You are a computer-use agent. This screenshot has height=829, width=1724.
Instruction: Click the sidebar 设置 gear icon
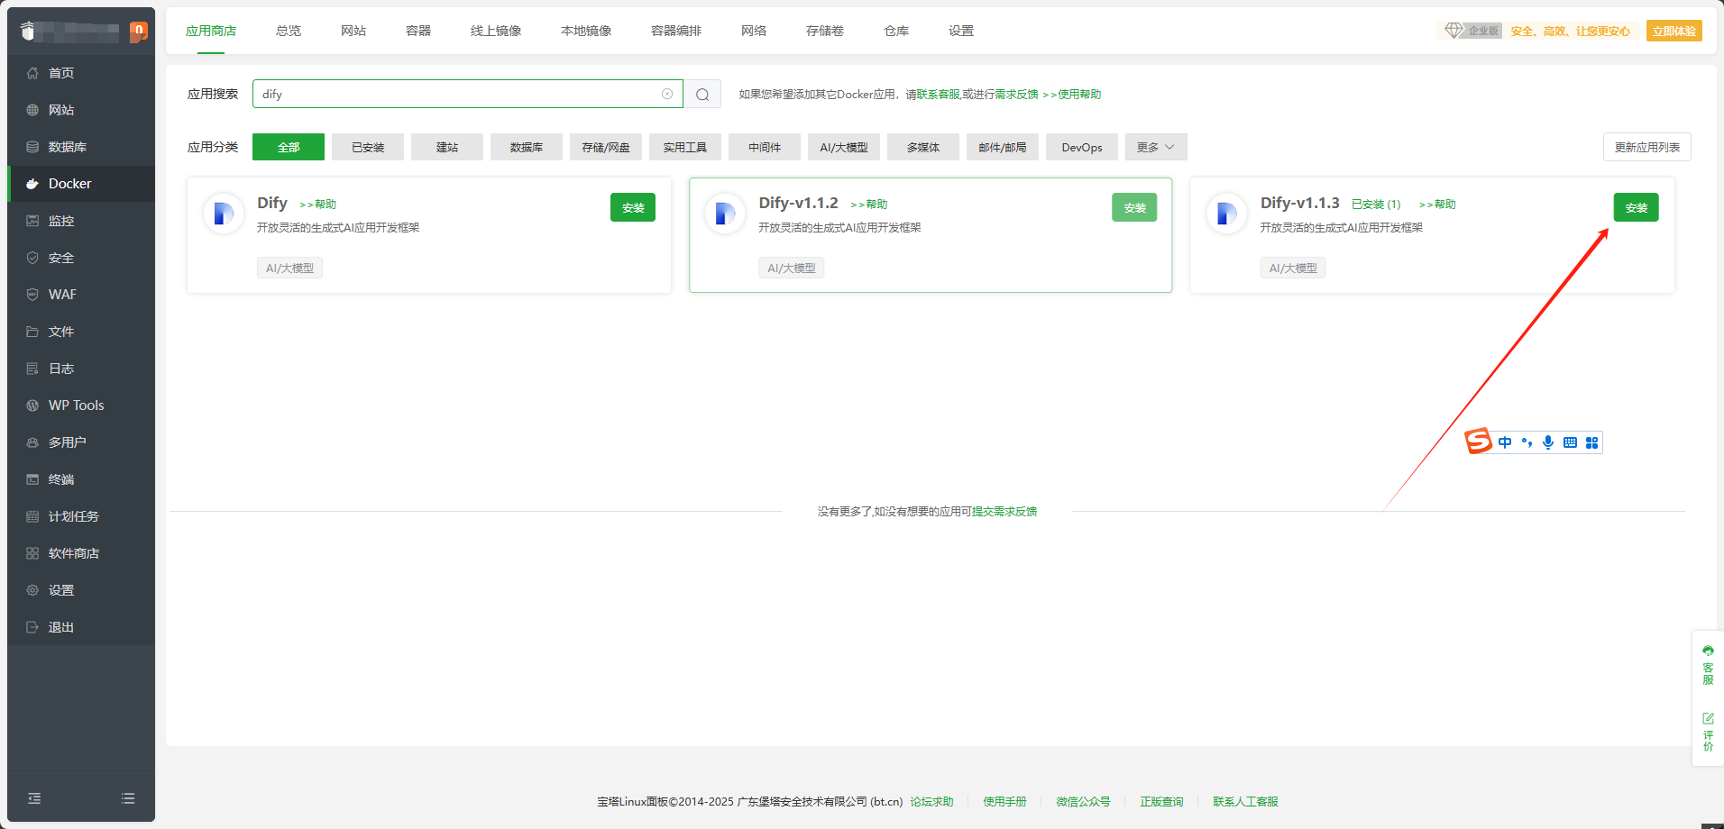[x=32, y=590]
